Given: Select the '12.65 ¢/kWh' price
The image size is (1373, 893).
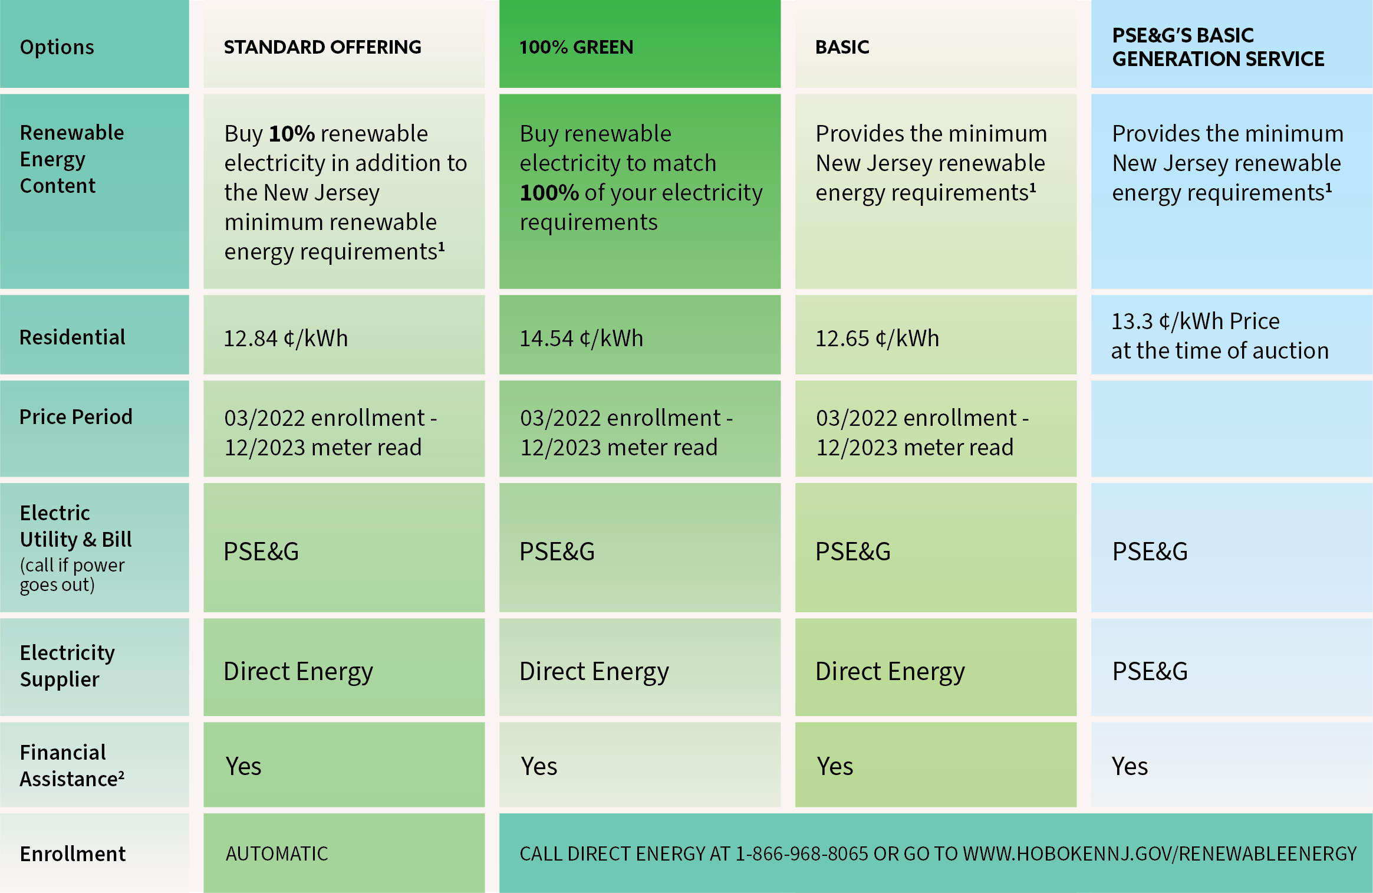Looking at the screenshot, I should [936, 334].
